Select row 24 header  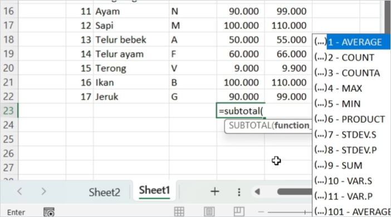point(9,125)
